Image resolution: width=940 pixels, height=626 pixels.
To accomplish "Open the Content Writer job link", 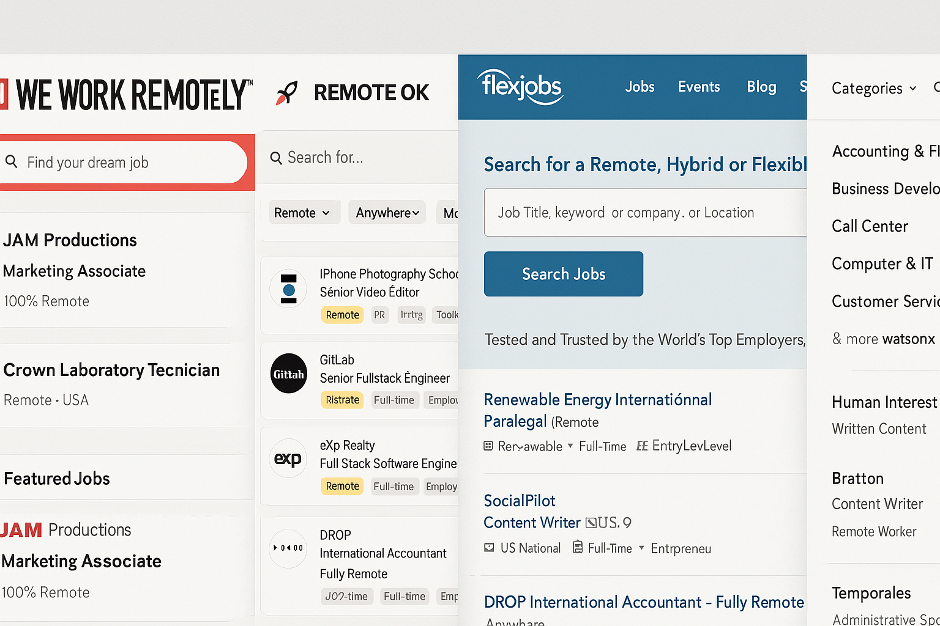I will 532,523.
